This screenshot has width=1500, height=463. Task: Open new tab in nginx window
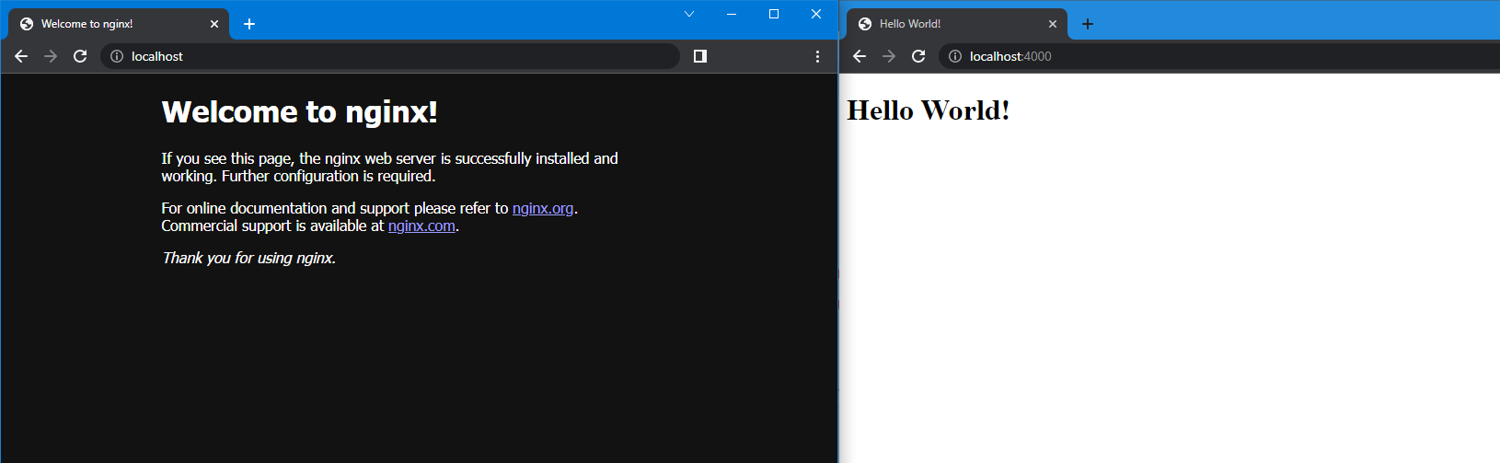(249, 24)
